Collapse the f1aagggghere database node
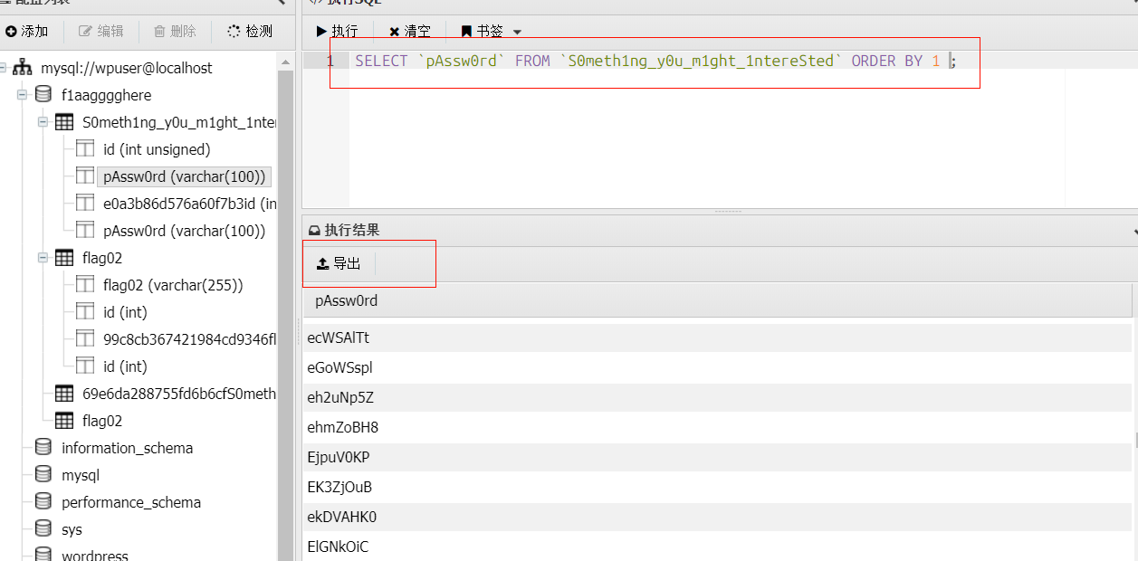 [x=22, y=95]
